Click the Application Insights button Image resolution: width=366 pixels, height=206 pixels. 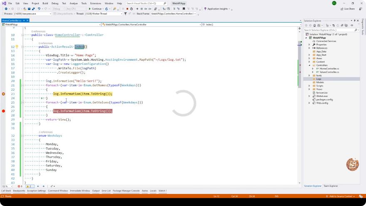[x=217, y=9]
